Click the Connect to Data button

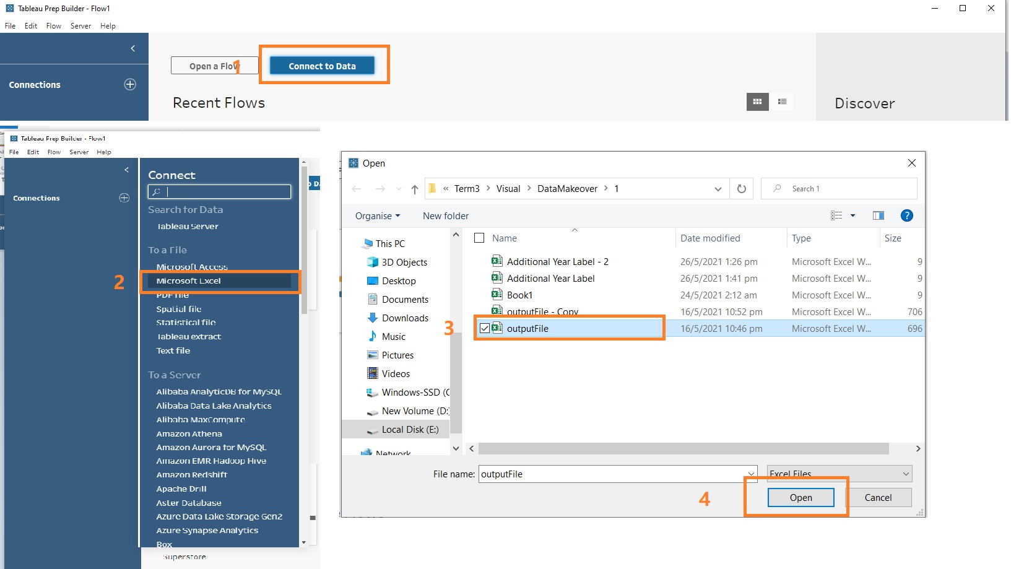(x=322, y=66)
